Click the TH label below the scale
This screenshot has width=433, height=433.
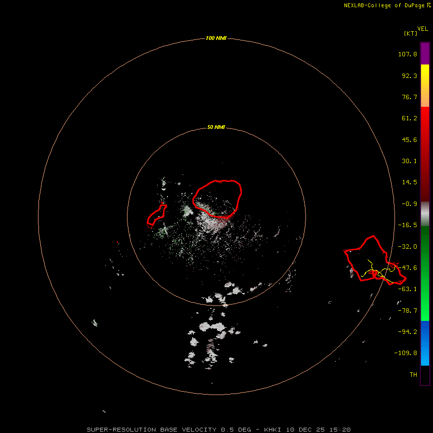(413, 375)
